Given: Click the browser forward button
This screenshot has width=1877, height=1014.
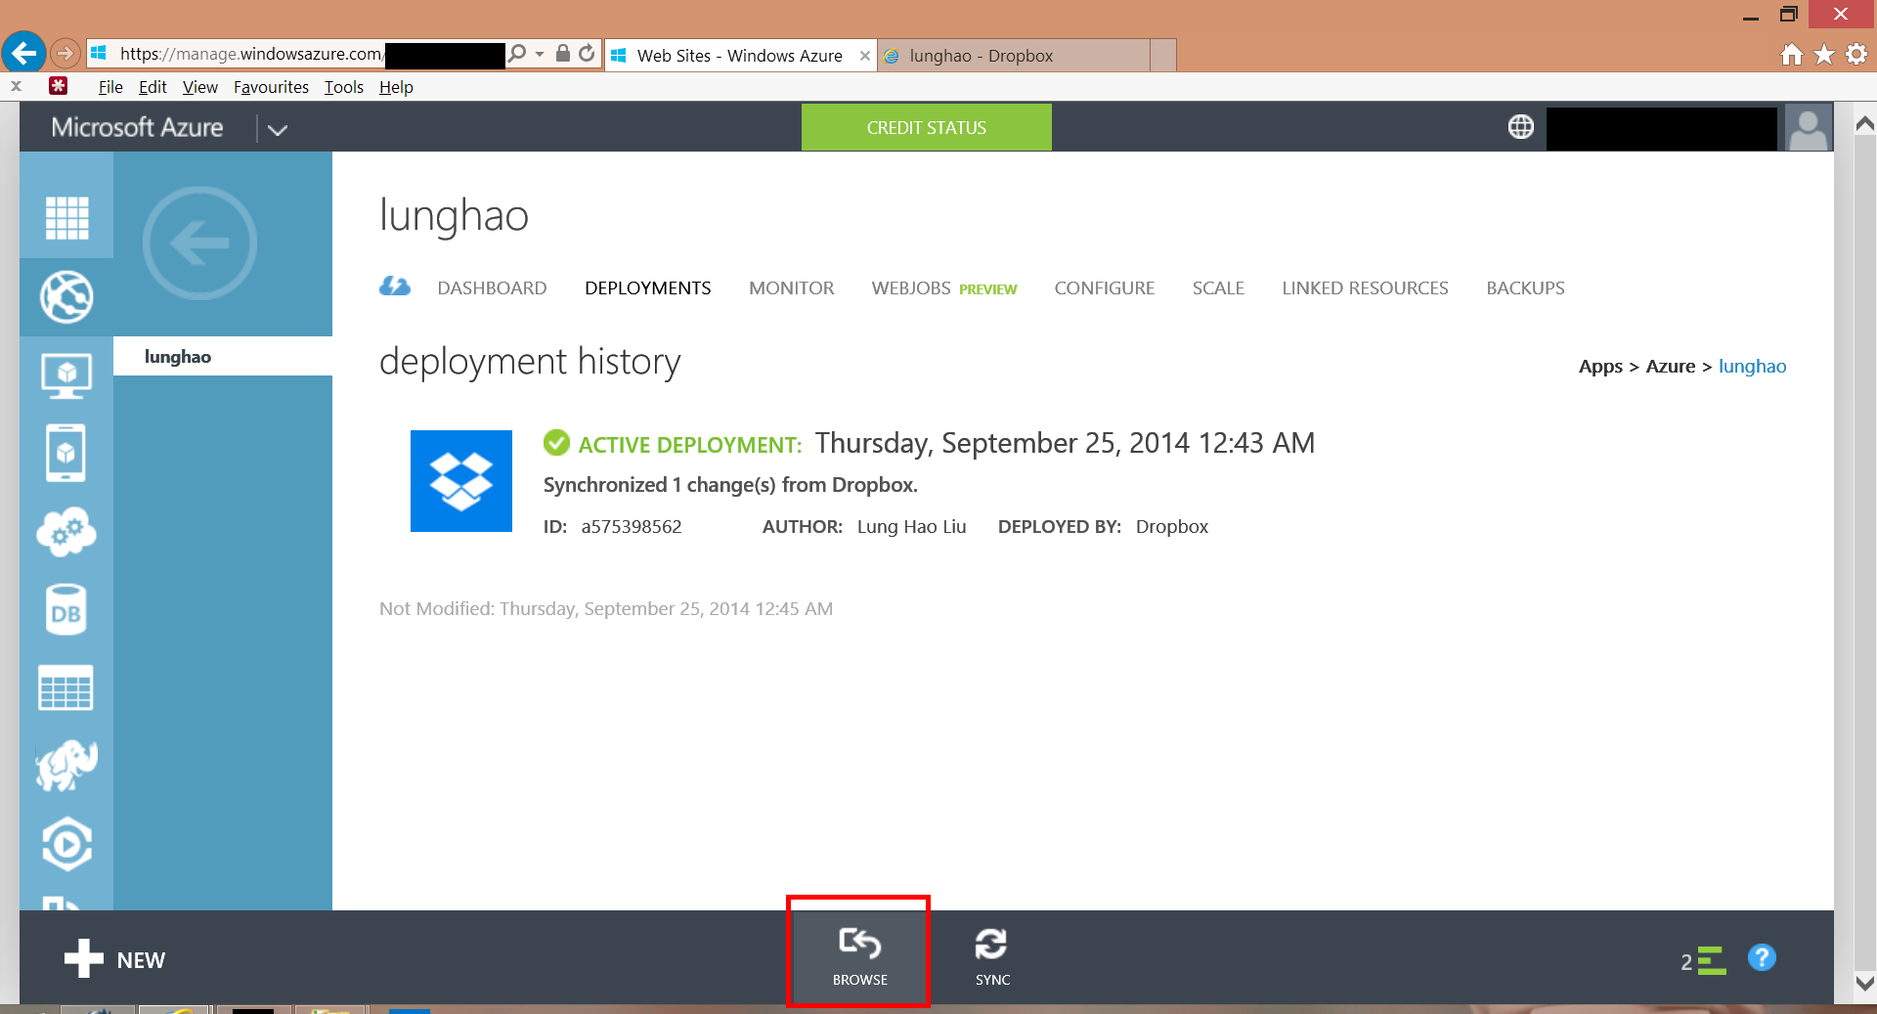Looking at the screenshot, I should (x=65, y=53).
